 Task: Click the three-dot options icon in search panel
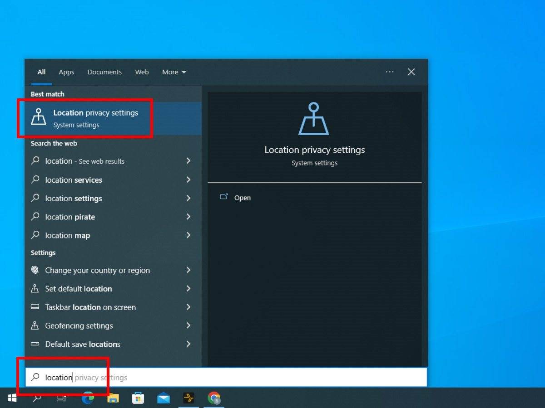(x=390, y=72)
